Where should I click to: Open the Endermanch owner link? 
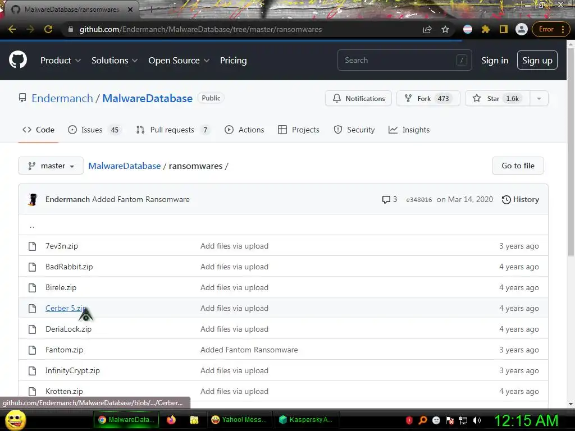point(62,98)
